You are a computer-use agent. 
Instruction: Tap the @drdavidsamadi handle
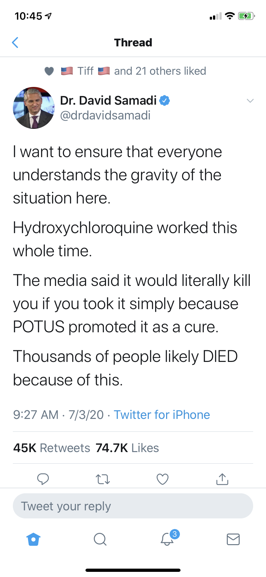(105, 115)
